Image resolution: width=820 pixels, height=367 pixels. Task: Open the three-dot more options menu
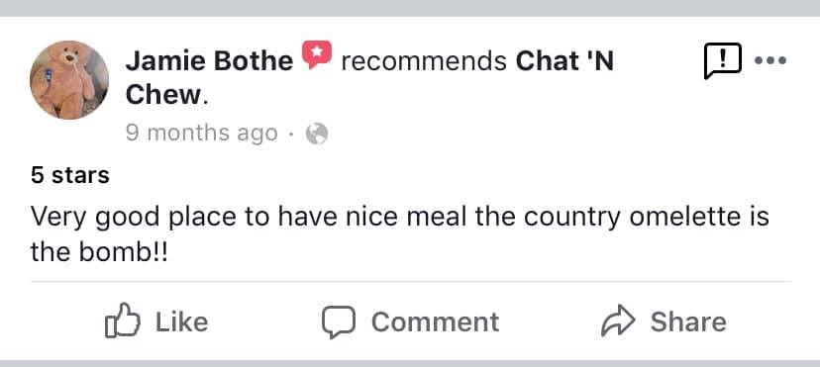770,60
